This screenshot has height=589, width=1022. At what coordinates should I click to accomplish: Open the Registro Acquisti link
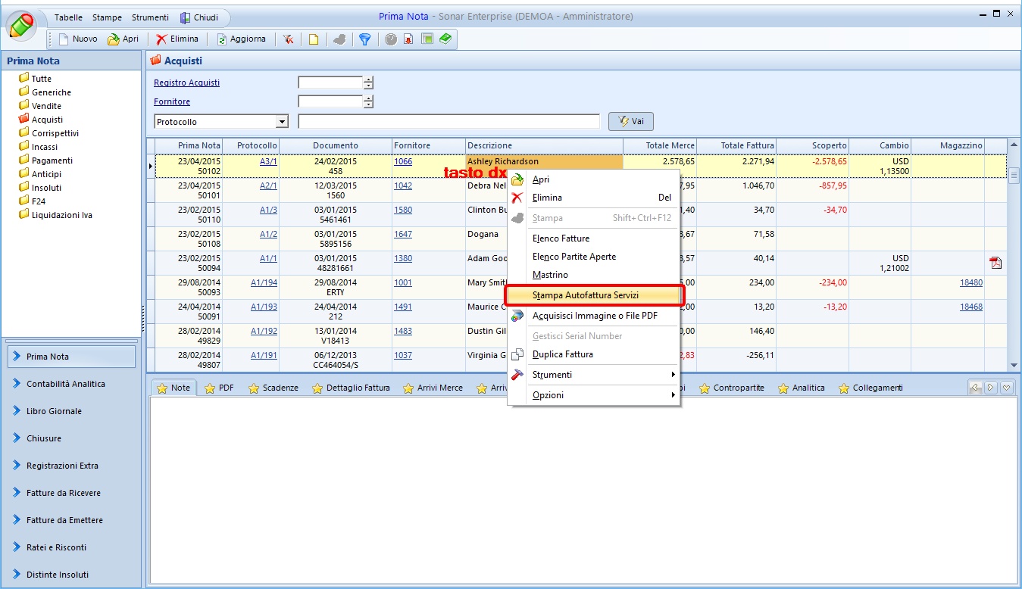[x=186, y=83]
